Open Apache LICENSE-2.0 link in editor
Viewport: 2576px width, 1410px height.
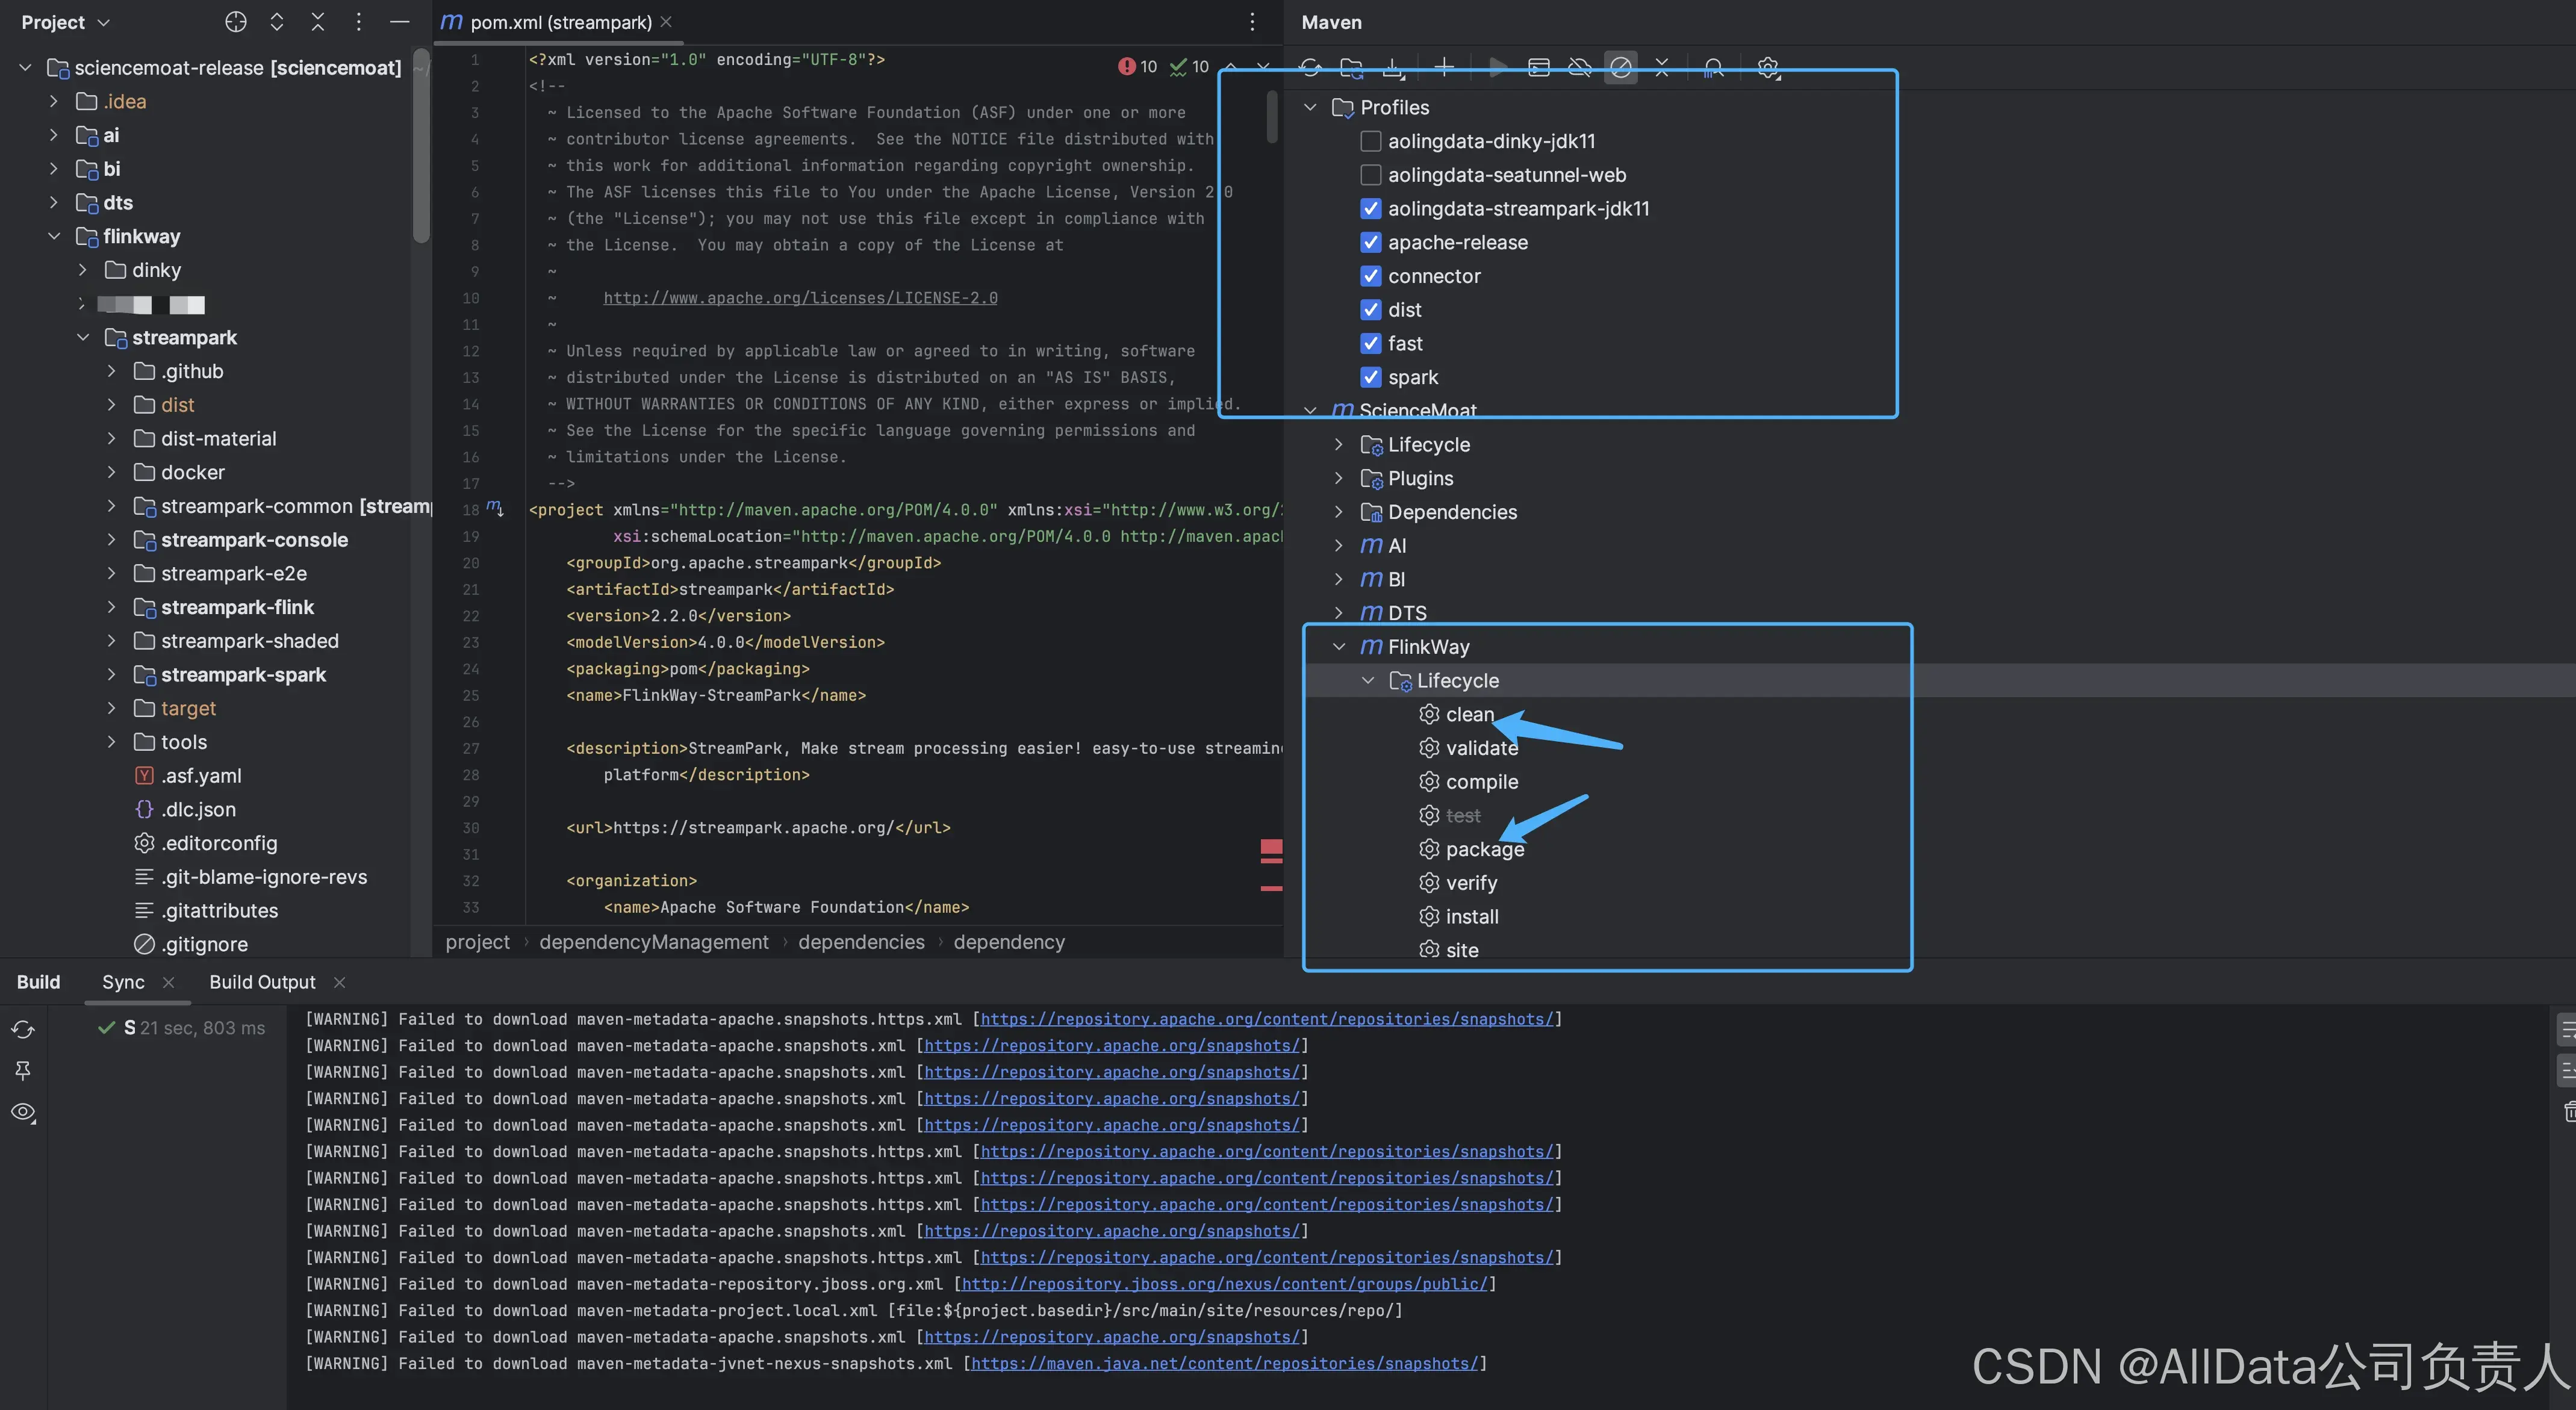coord(800,298)
